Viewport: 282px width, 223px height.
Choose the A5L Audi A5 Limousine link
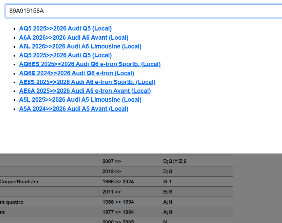coord(80,100)
